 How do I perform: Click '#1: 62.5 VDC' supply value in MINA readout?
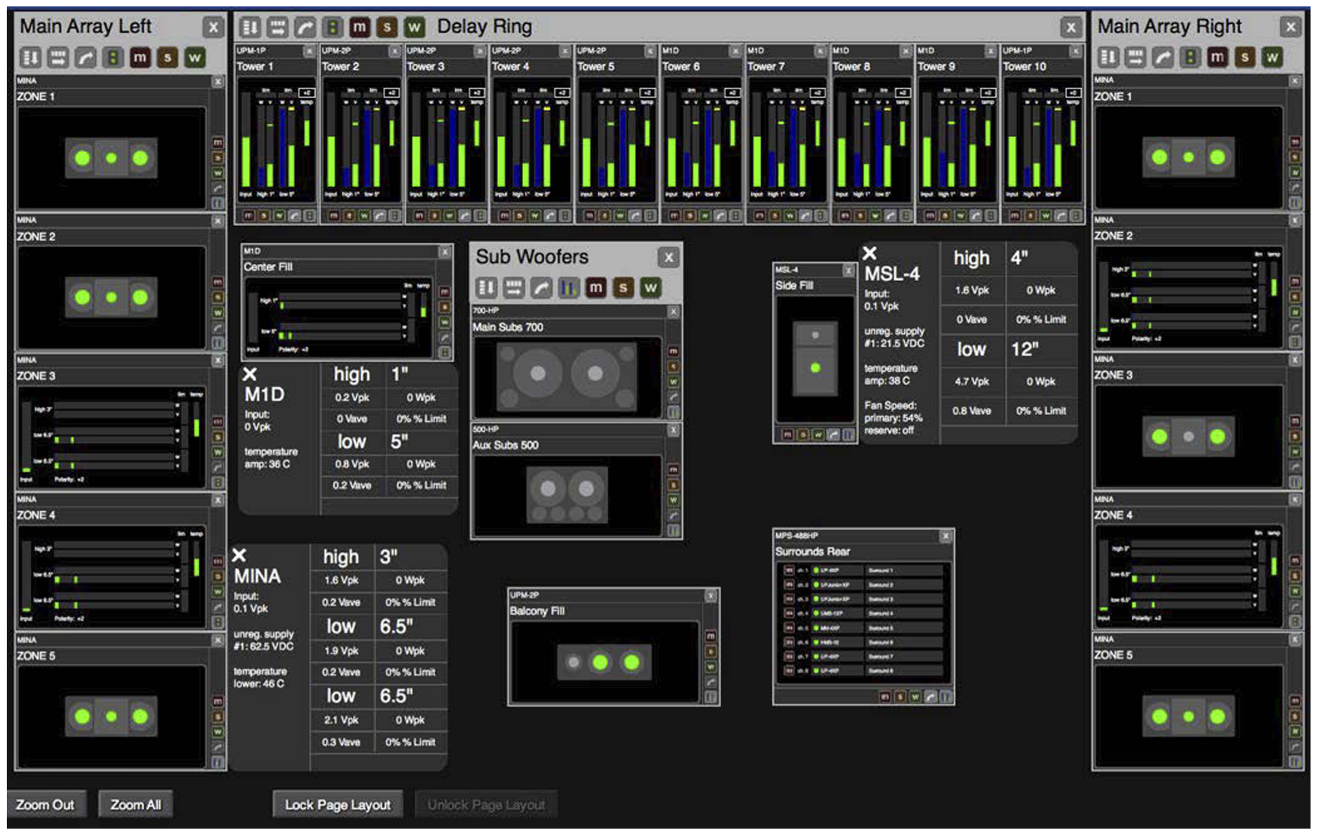pos(264,646)
